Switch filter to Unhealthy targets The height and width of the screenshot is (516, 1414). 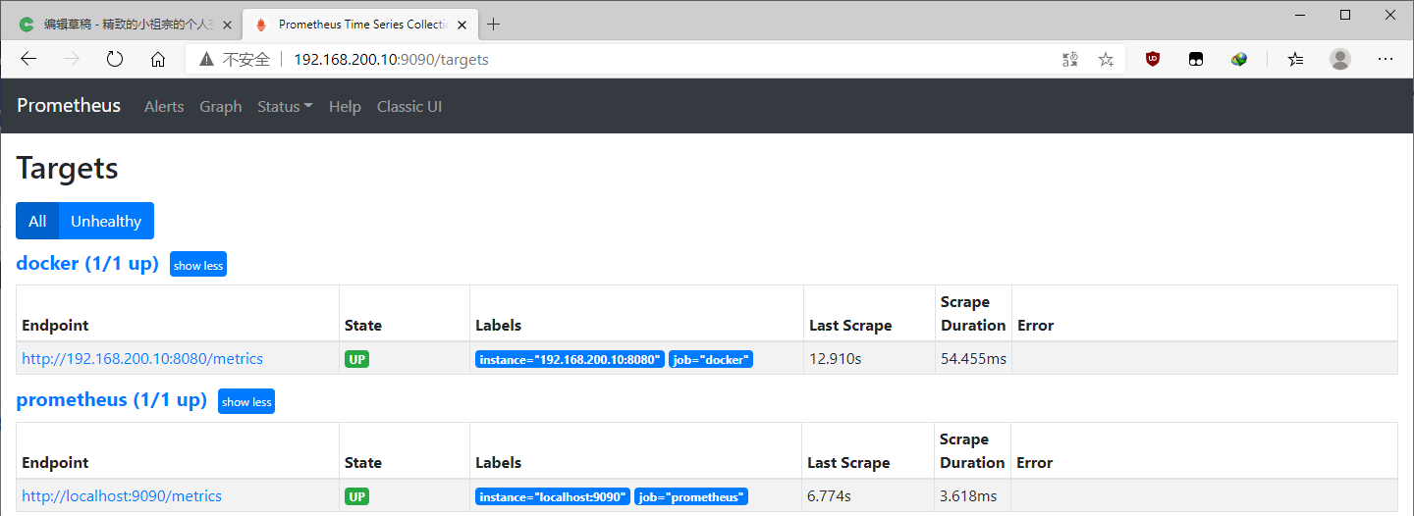[106, 221]
